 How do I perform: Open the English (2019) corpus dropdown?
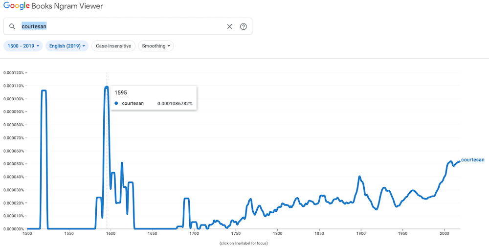tap(67, 46)
